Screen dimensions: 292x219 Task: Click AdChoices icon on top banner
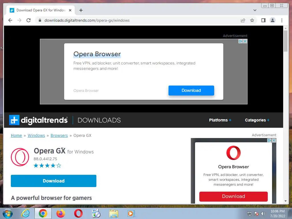pos(241,41)
